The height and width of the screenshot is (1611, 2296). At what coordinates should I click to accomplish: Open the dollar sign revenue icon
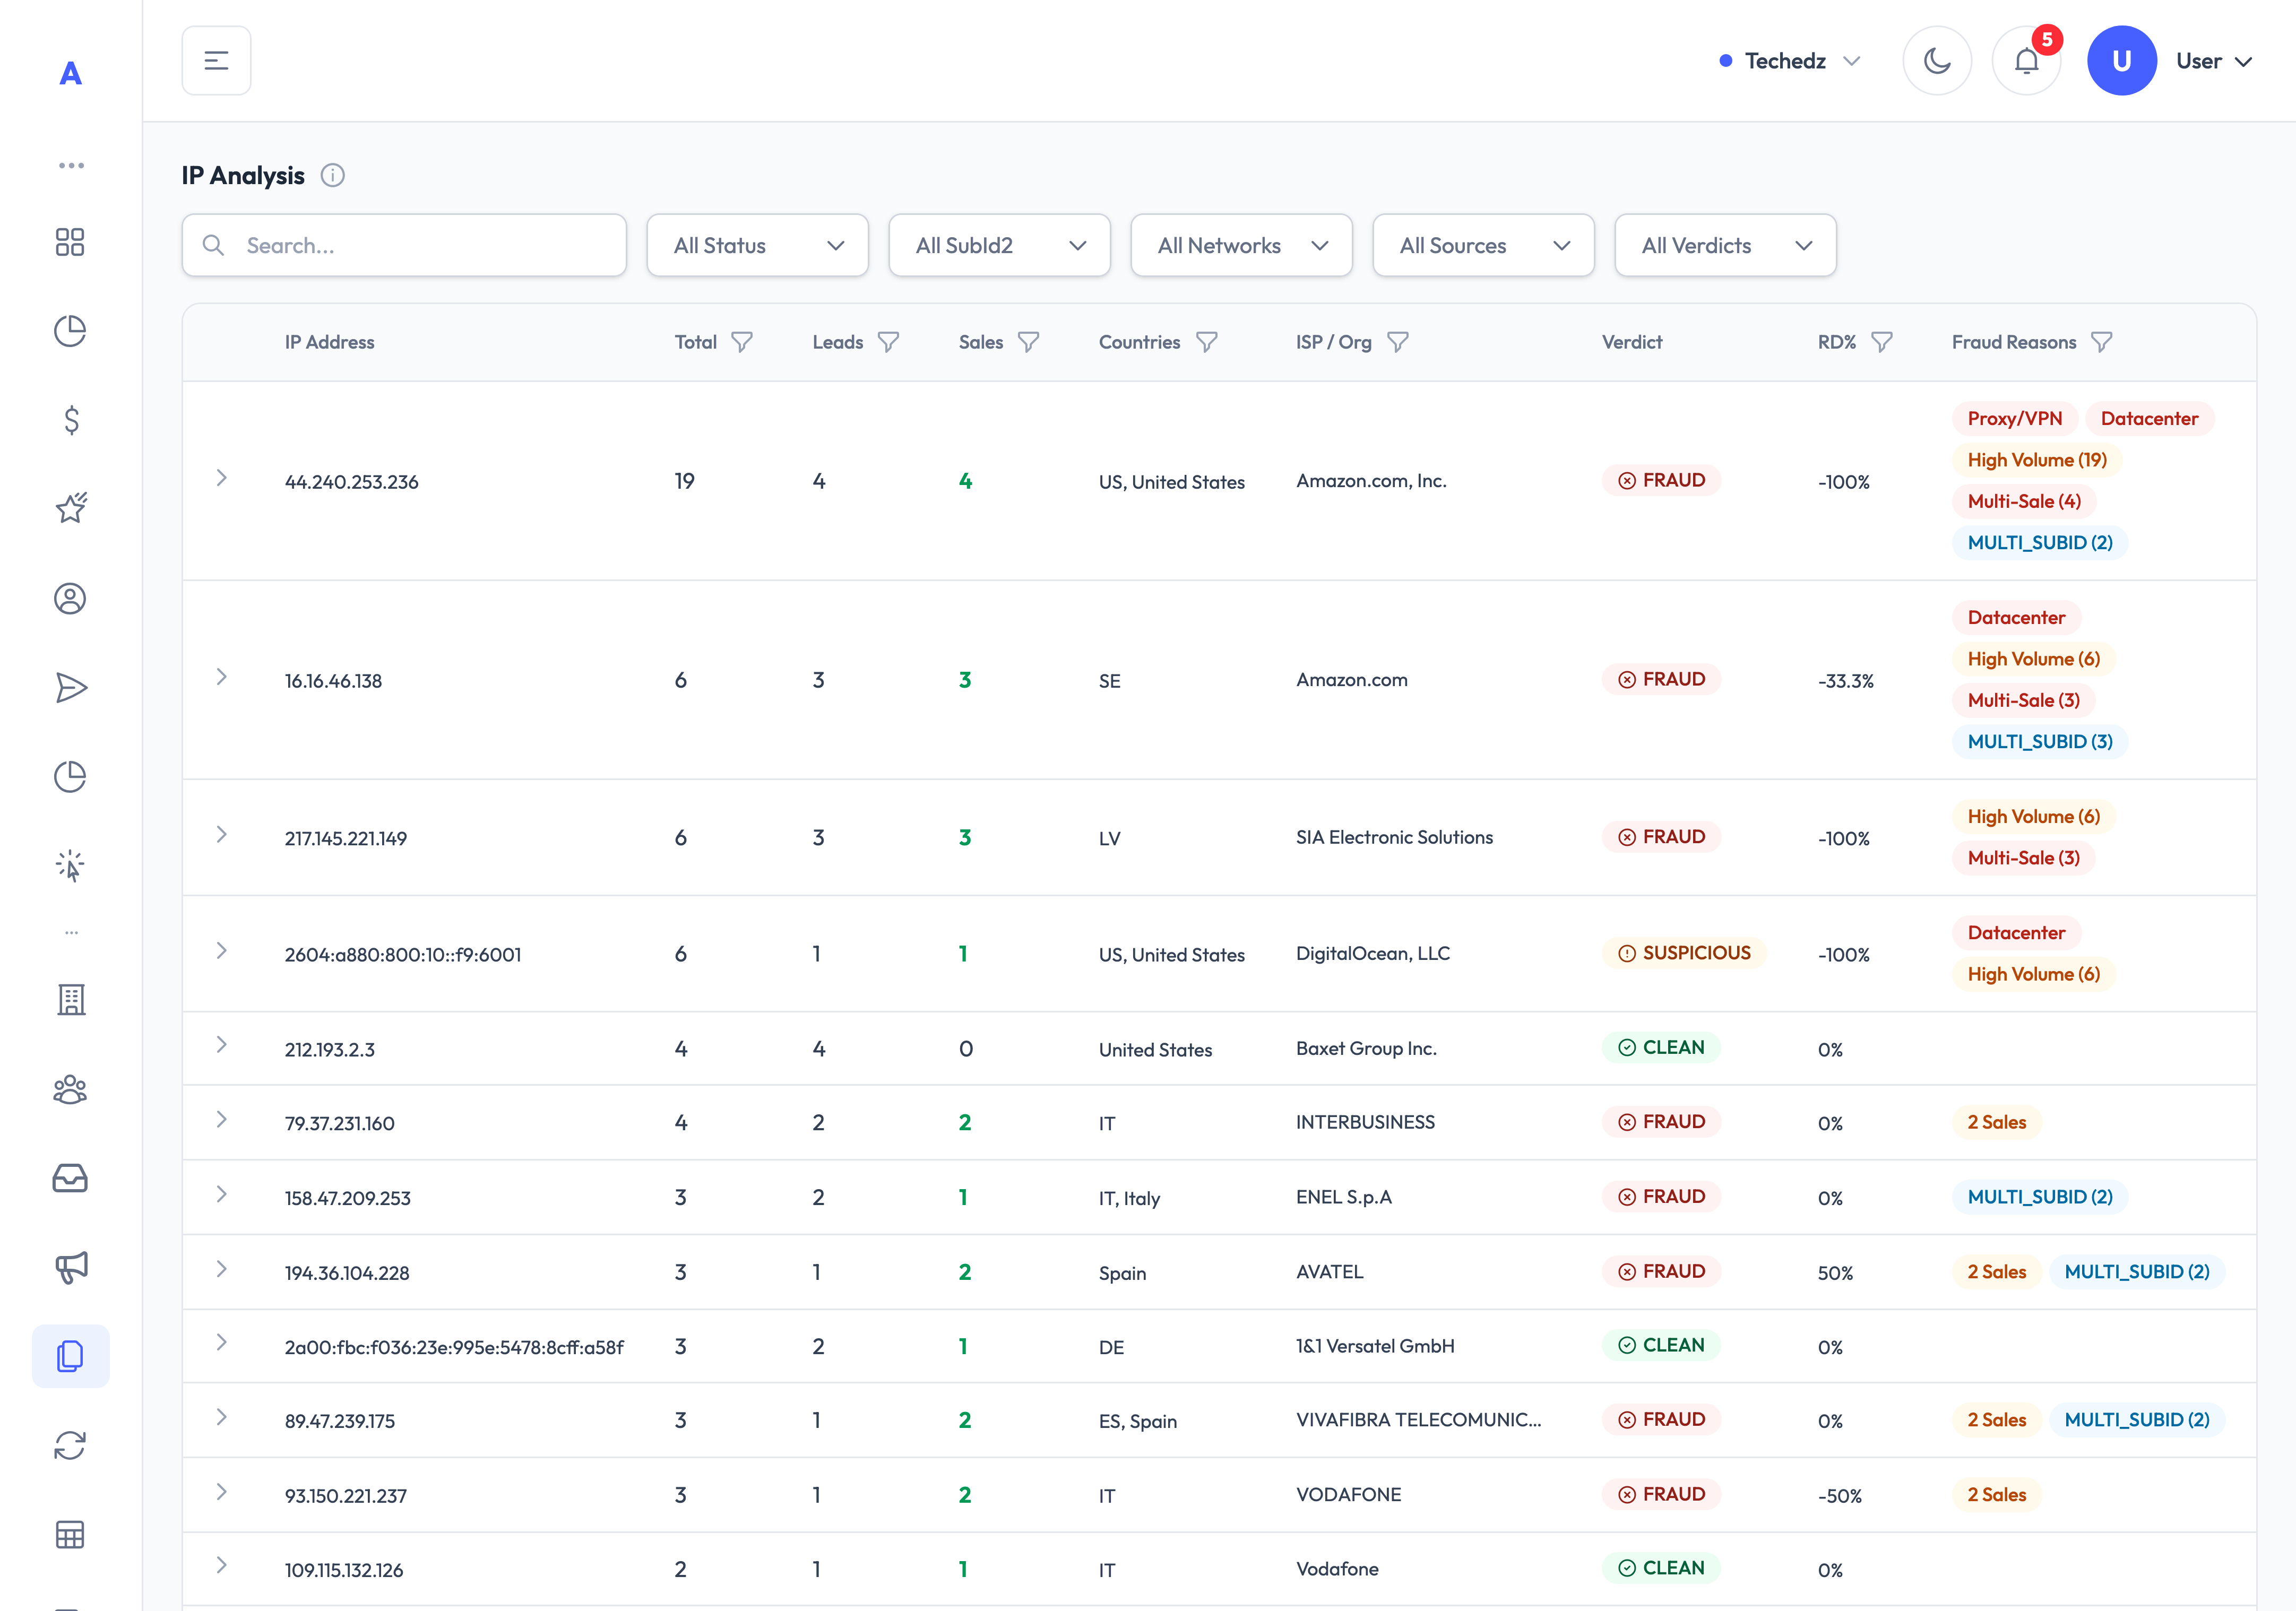tap(70, 420)
